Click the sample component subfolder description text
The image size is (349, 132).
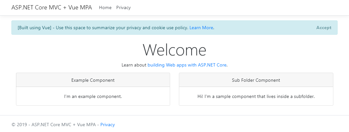tap(256, 96)
